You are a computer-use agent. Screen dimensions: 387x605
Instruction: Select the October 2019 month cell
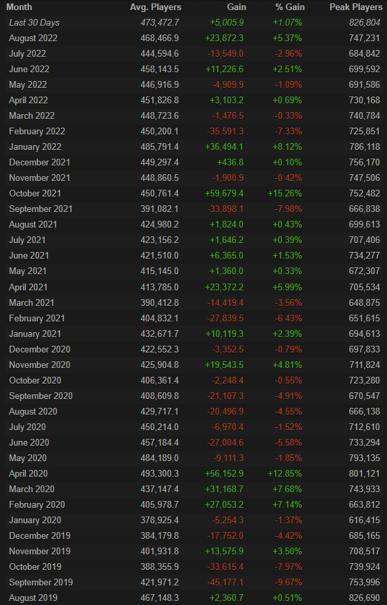[35, 567]
